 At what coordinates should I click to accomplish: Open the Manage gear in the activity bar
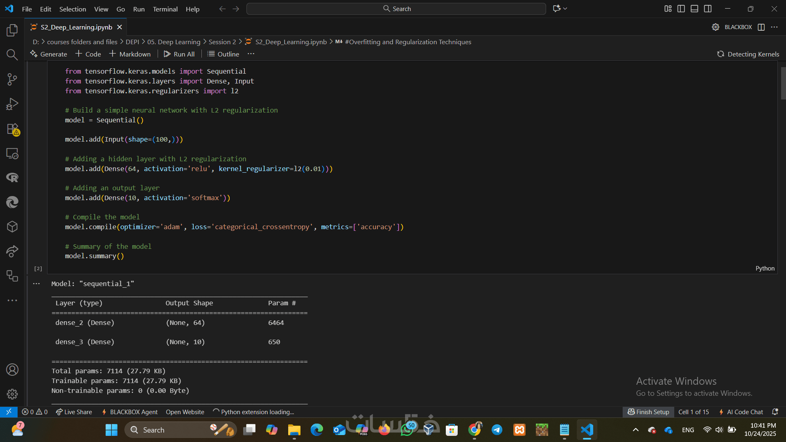click(x=12, y=394)
